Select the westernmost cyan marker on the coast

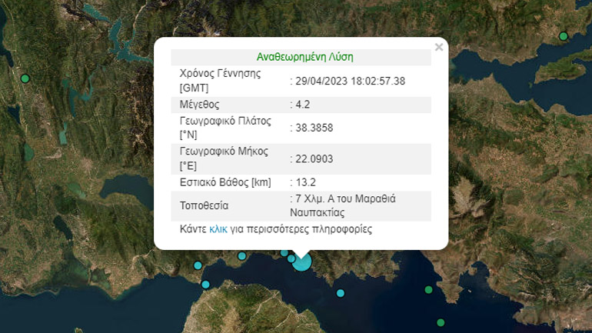click(x=198, y=265)
